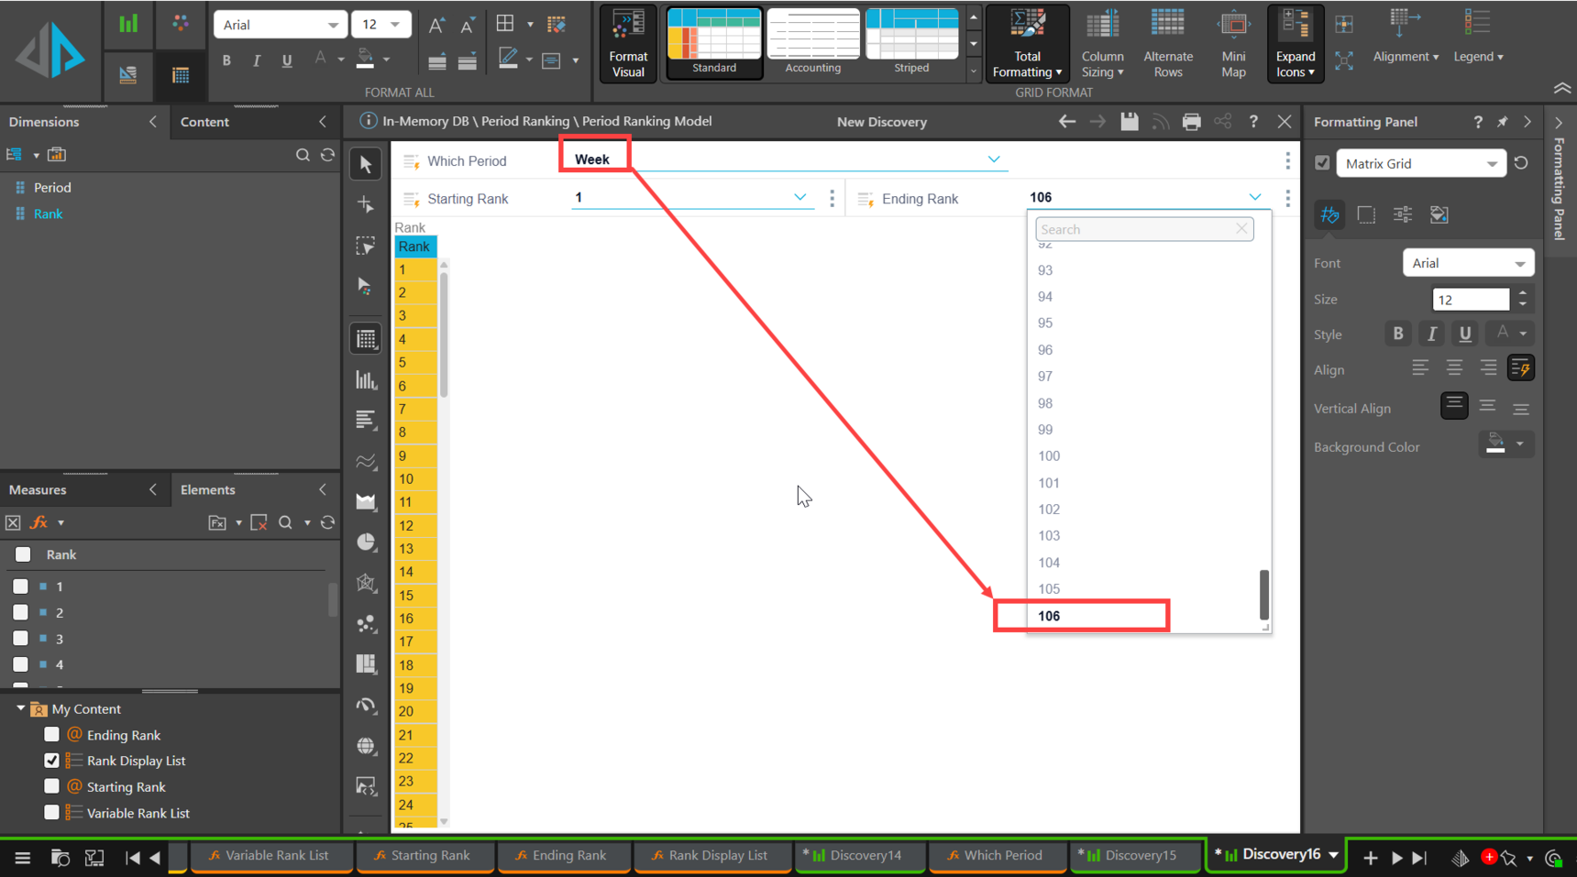Select the pointer tool in the vertical toolbar

click(366, 164)
